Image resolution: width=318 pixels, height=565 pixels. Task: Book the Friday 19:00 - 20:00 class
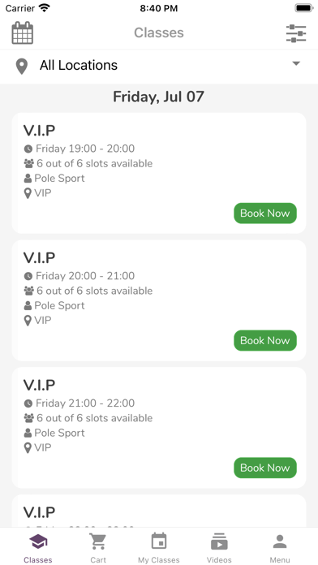coord(265,213)
